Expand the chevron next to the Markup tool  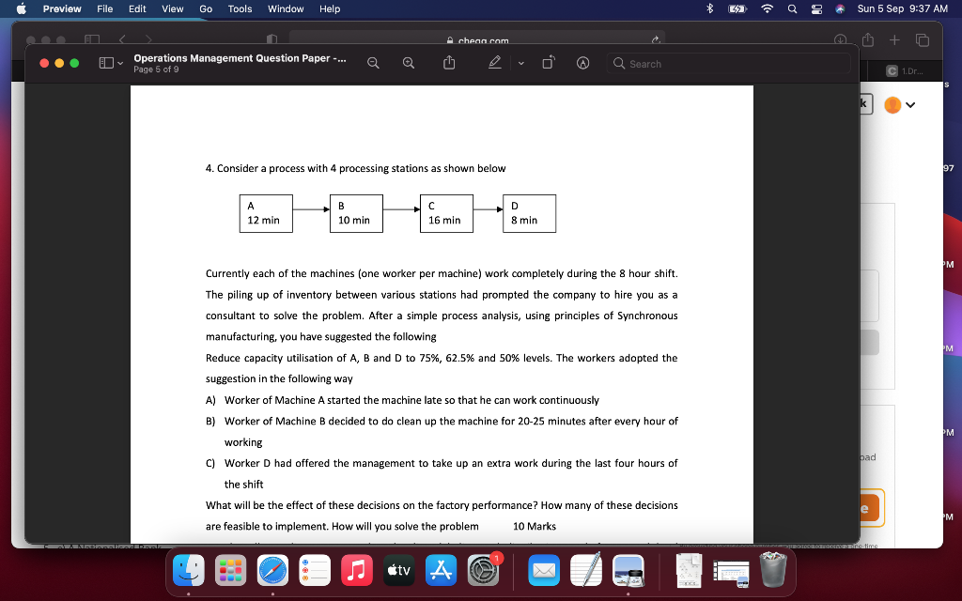520,63
